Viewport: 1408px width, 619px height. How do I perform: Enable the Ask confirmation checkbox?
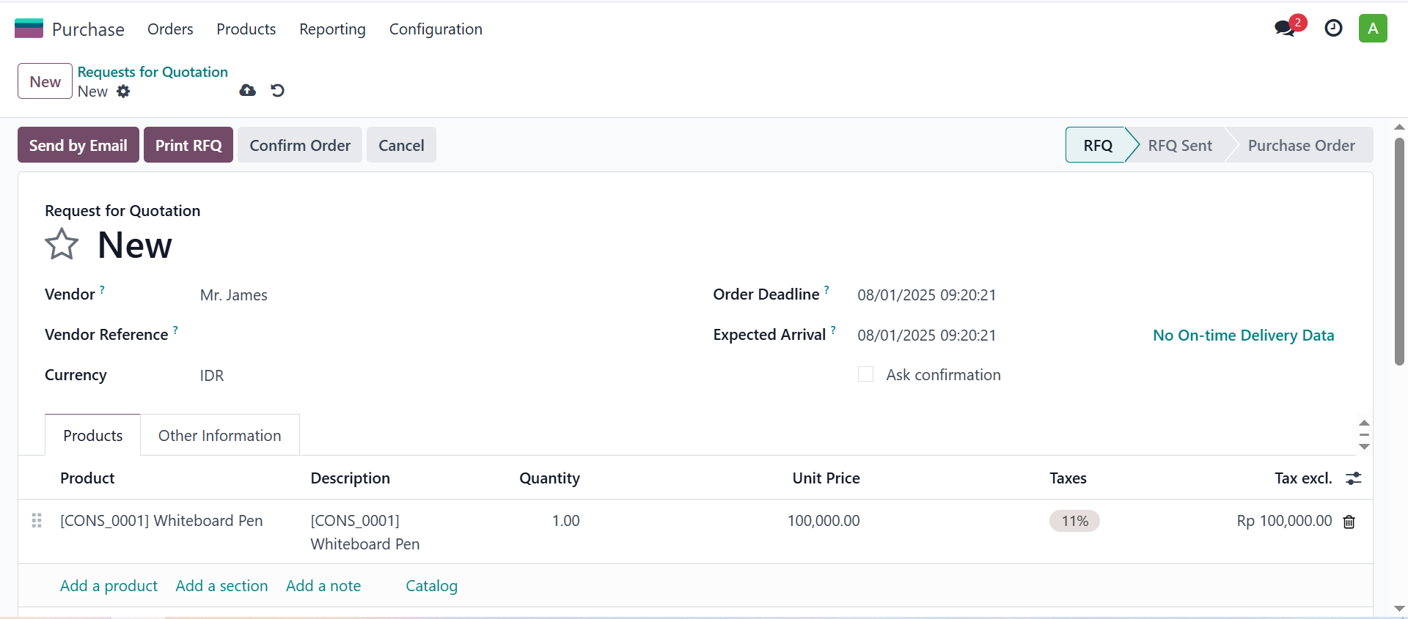(x=865, y=374)
